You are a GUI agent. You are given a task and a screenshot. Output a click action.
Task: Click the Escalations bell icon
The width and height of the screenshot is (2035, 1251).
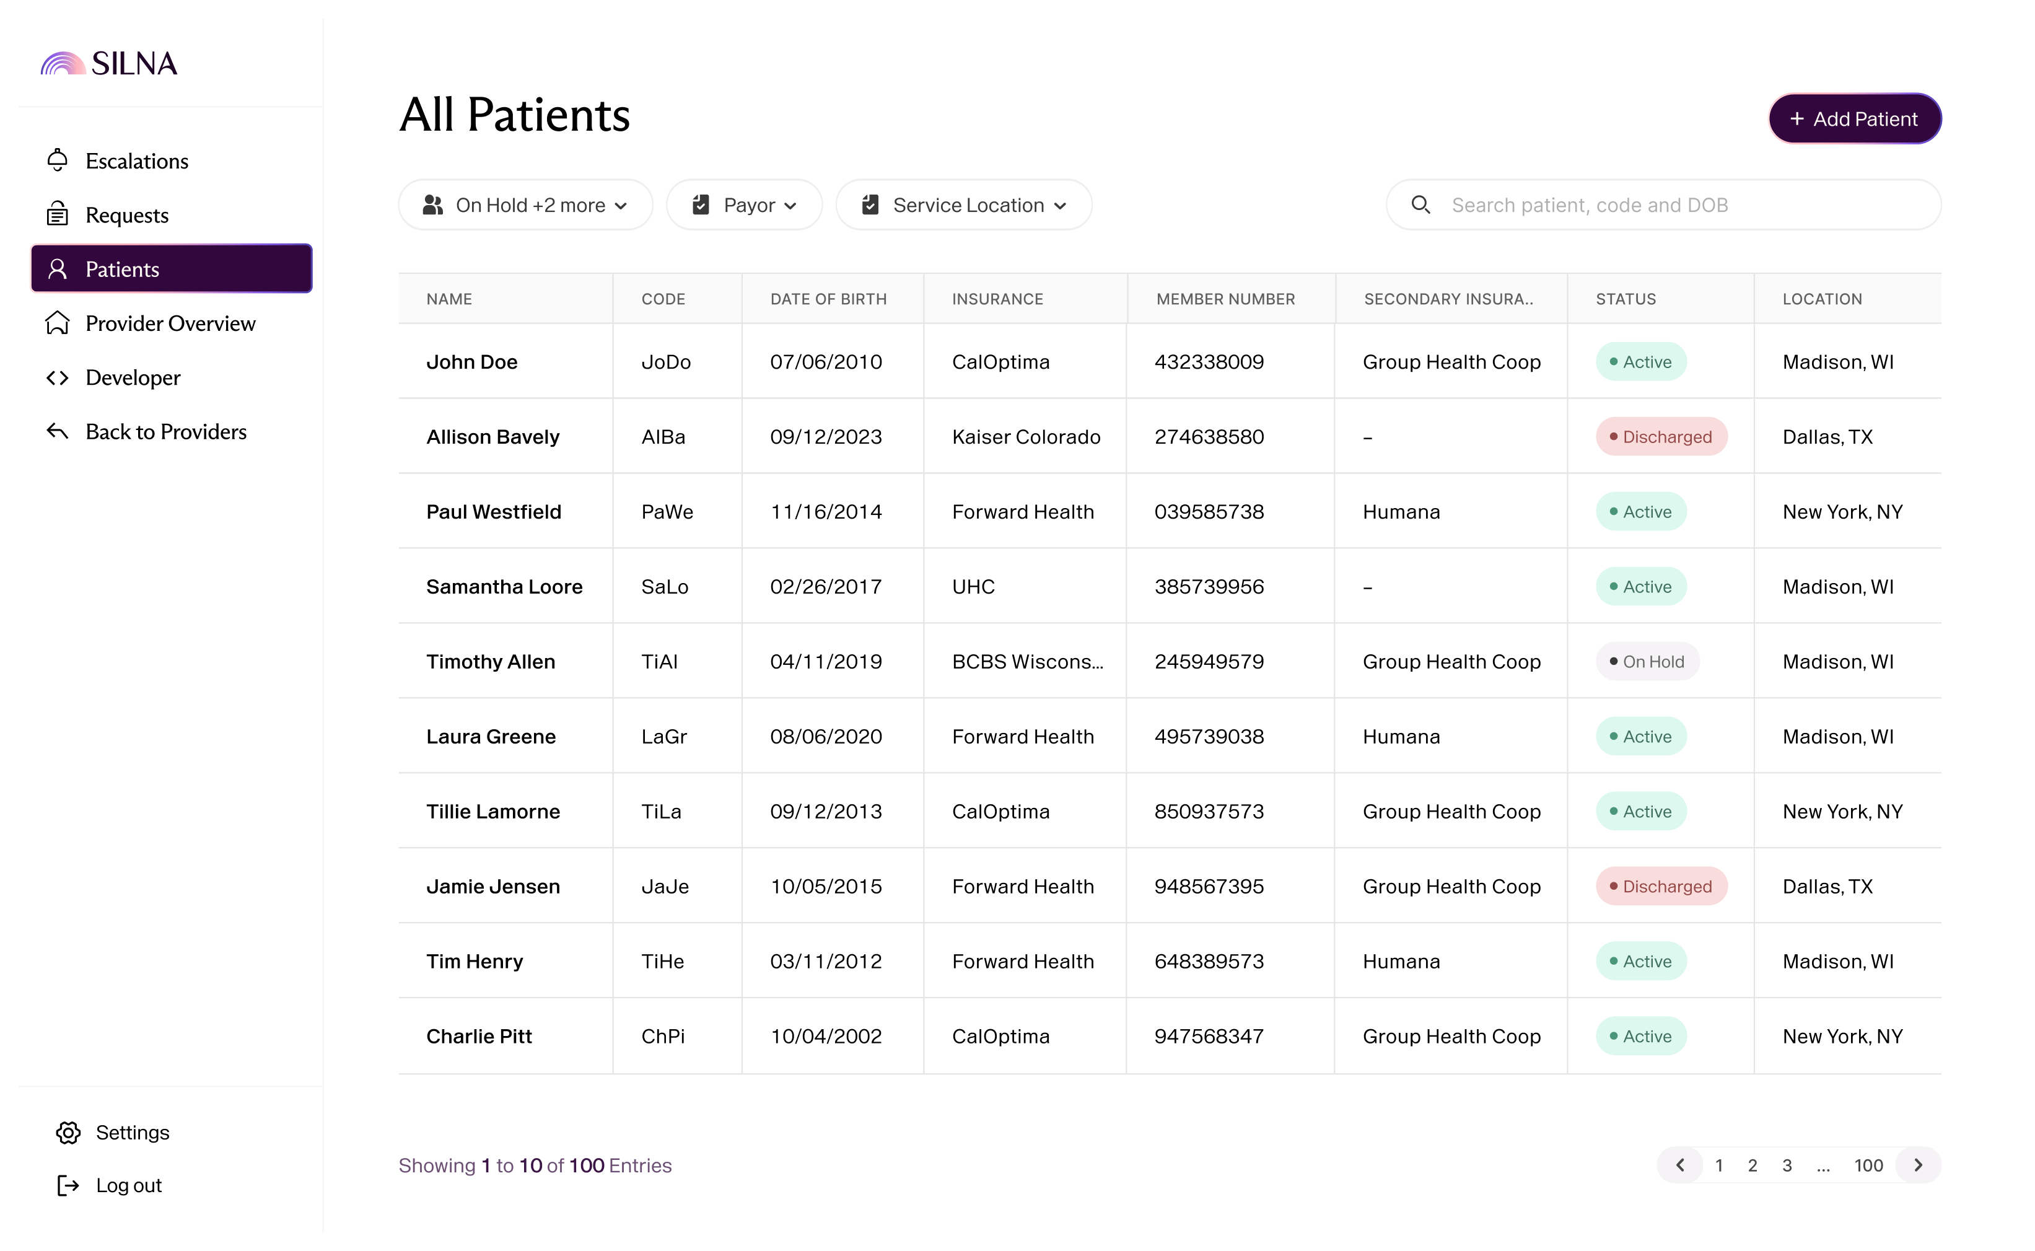click(57, 160)
